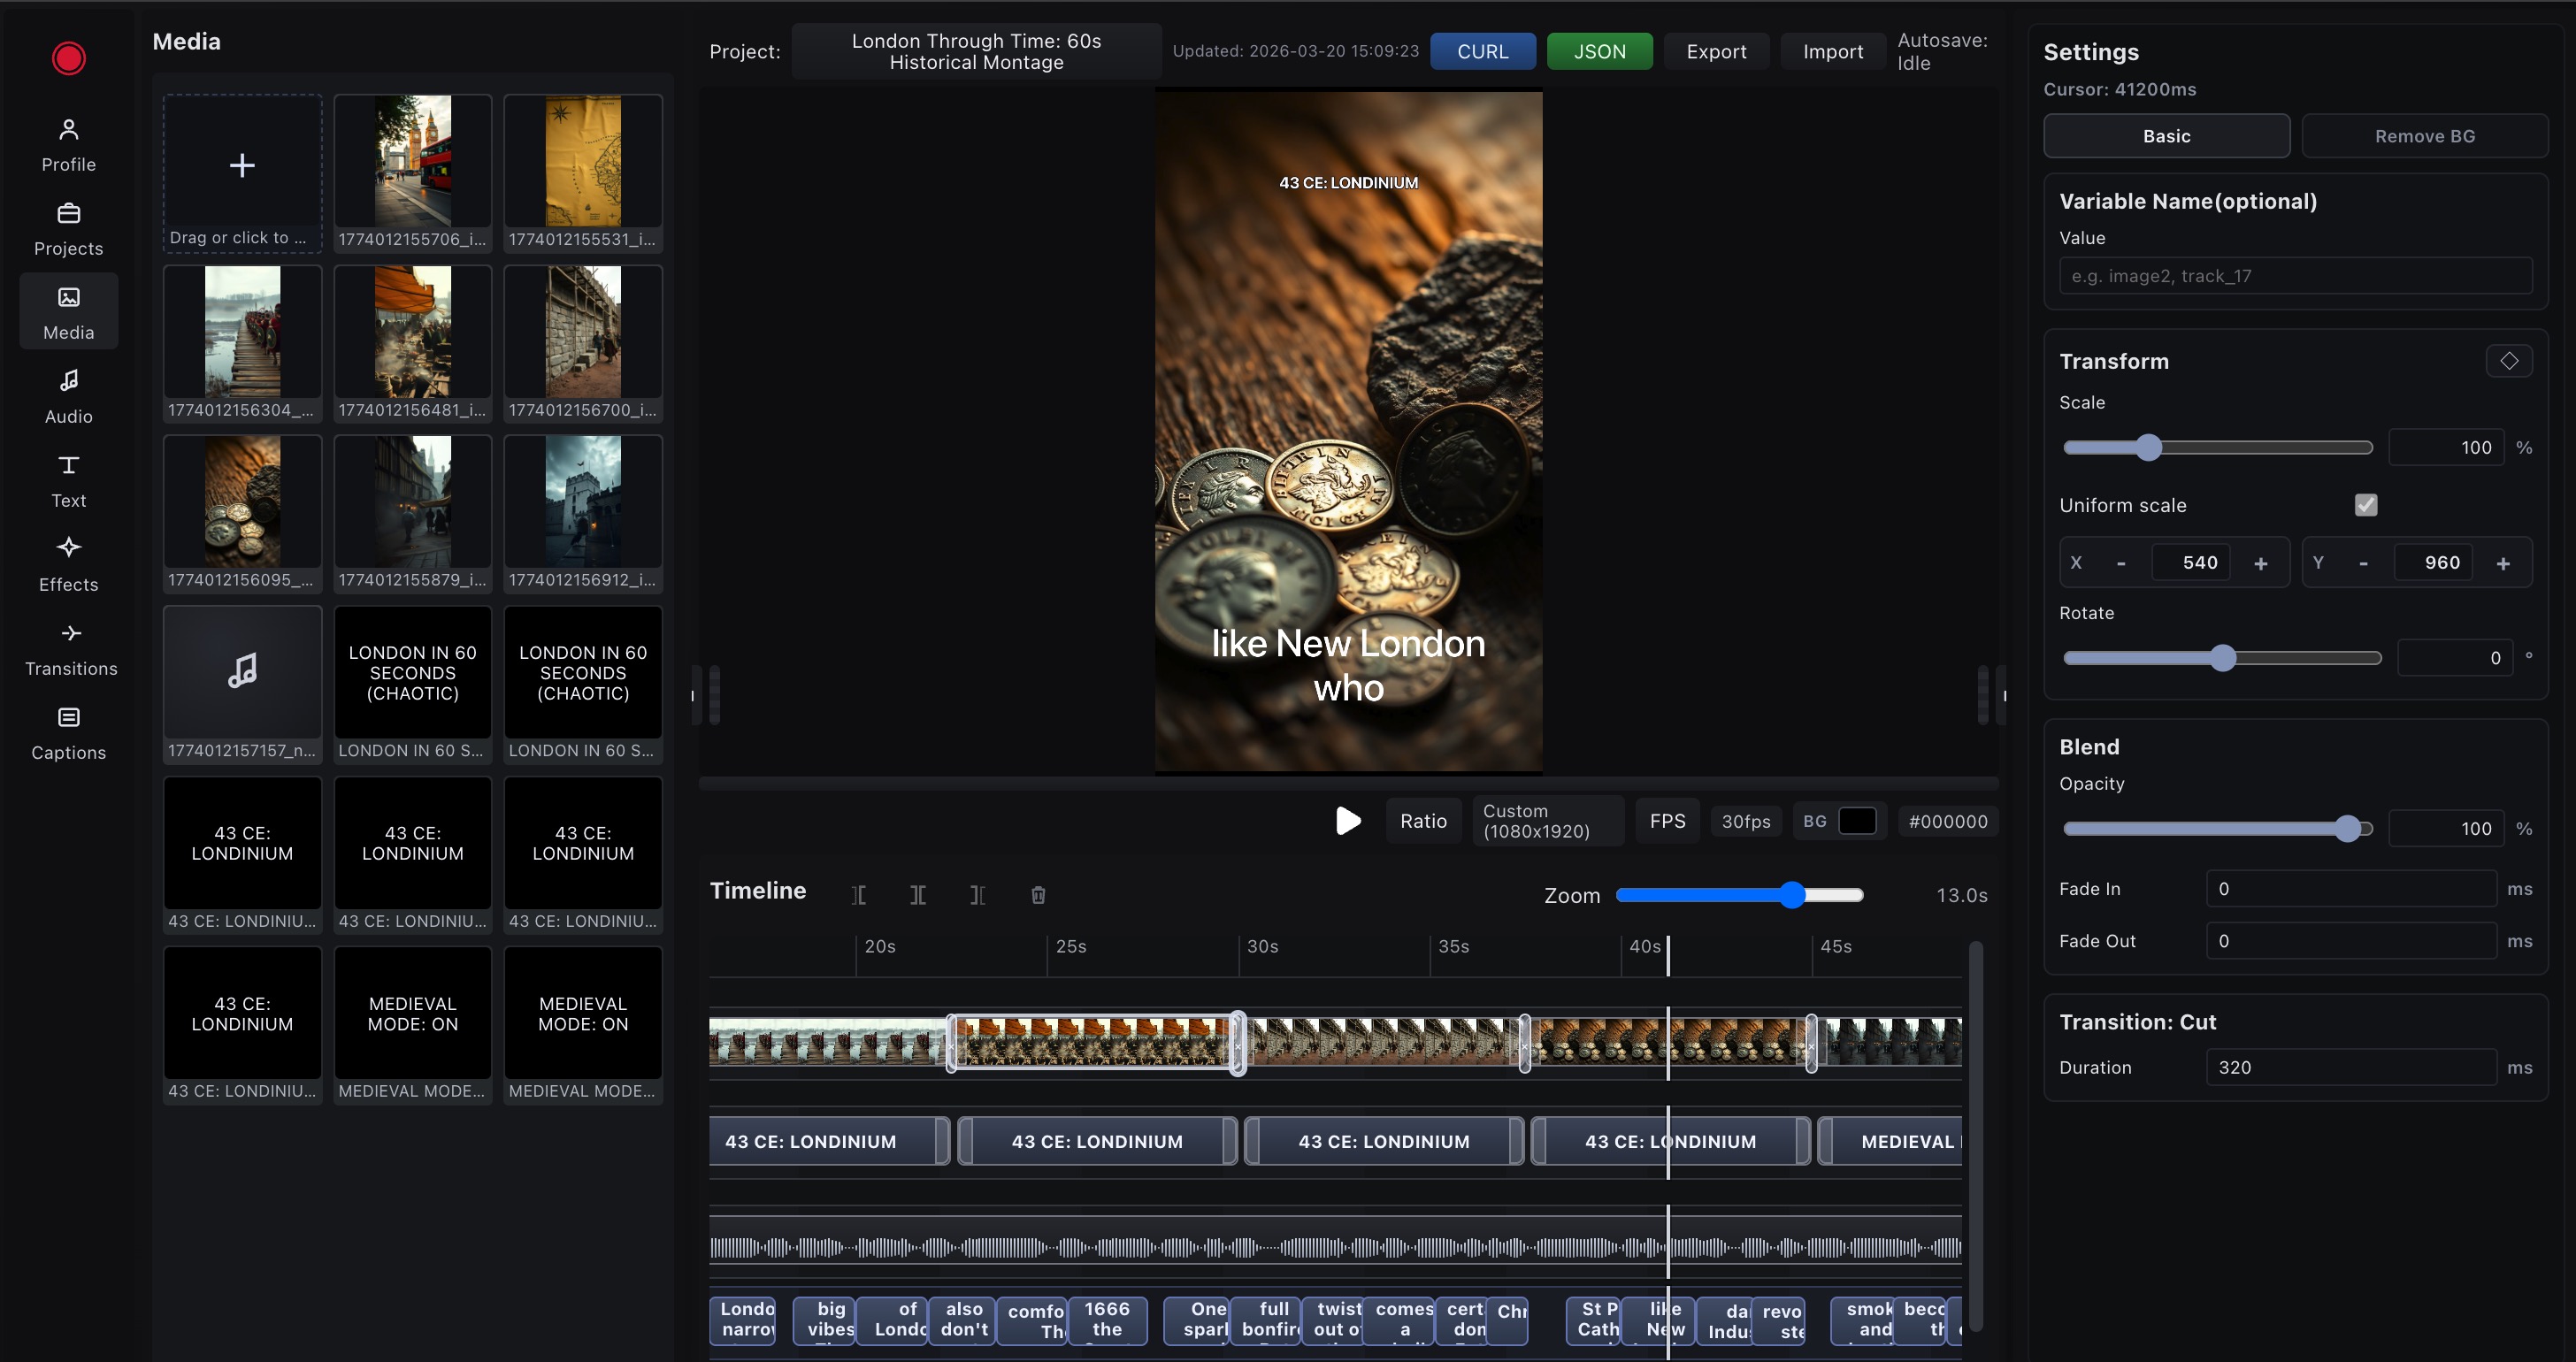
Task: Switch to Remove BG mode
Action: [2425, 135]
